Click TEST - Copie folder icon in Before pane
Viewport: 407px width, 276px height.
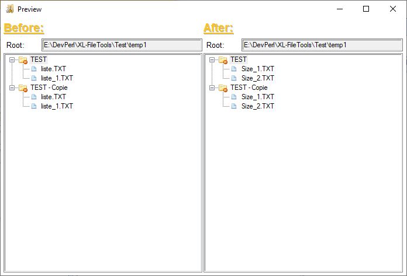click(x=23, y=88)
